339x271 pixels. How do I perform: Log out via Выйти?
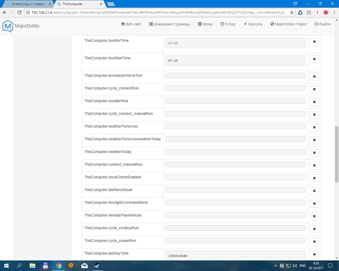(323, 24)
